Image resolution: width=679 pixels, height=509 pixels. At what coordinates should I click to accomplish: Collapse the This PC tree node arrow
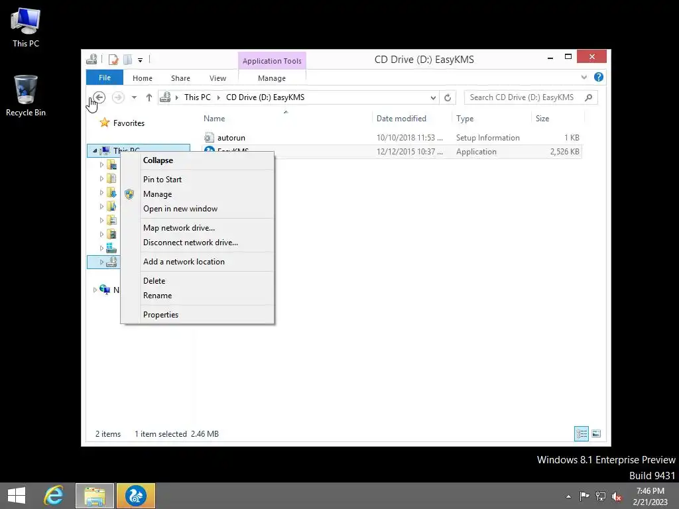coord(95,150)
